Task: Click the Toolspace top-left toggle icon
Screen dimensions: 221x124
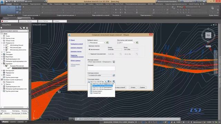Action: (x=1, y=28)
